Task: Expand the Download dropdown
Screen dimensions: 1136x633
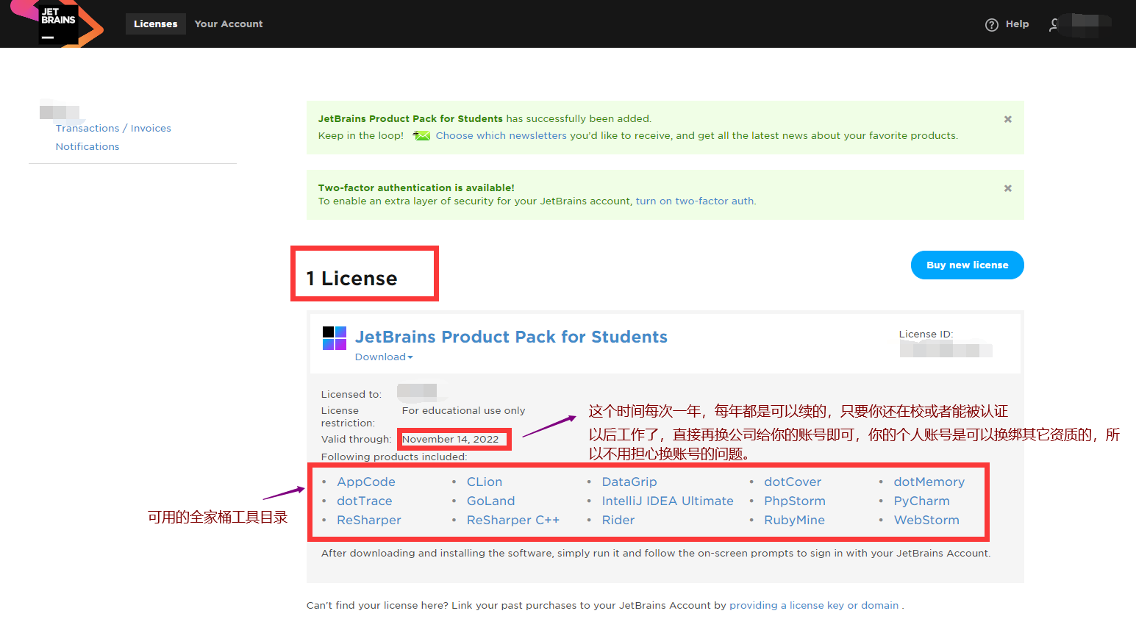Action: tap(384, 357)
